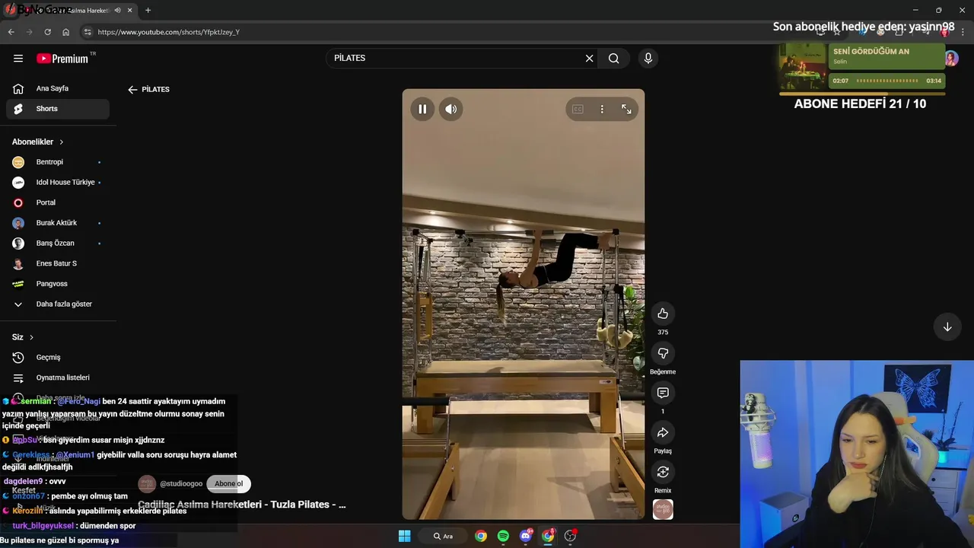Open Barış Özcan channel
The width and height of the screenshot is (974, 548).
pos(58,244)
